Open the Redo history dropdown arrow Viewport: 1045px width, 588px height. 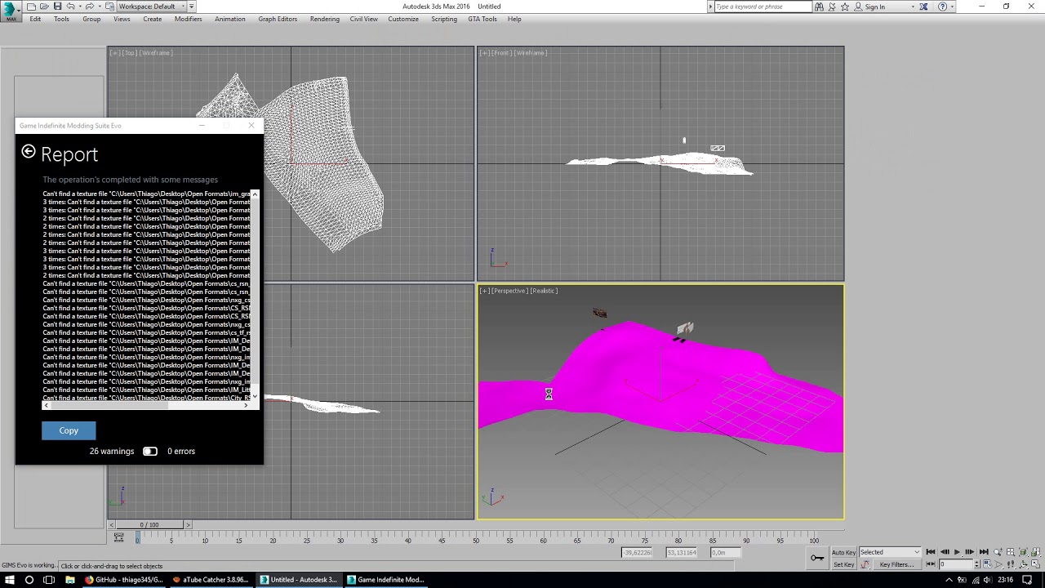(x=98, y=7)
